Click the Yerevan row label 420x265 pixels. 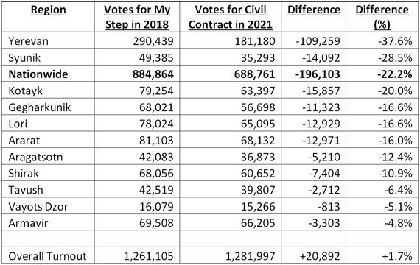tap(29, 41)
